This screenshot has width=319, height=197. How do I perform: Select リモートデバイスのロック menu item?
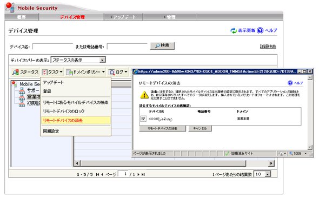(x=64, y=111)
